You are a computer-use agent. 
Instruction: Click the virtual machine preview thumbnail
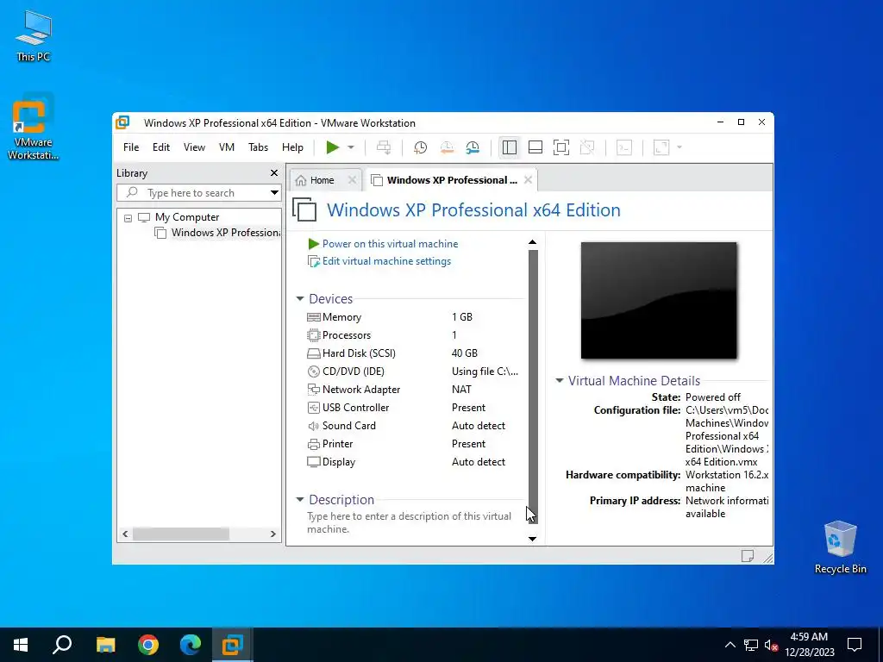pyautogui.click(x=658, y=300)
